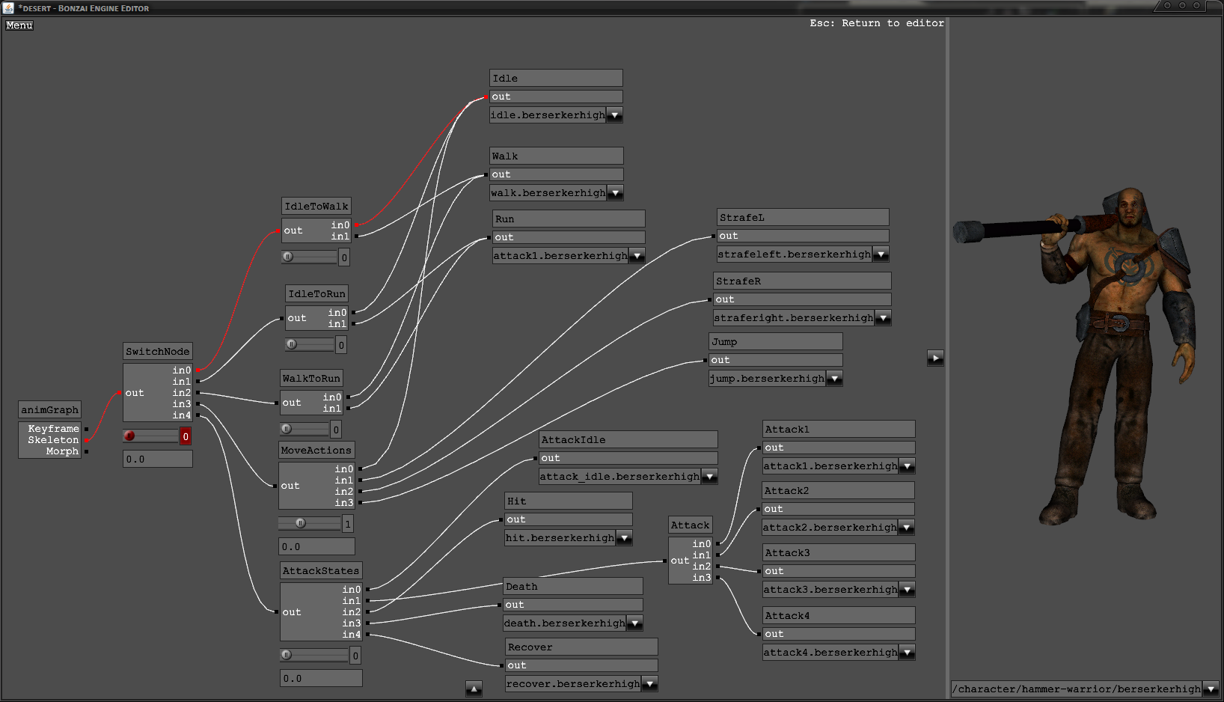The height and width of the screenshot is (702, 1224).
Task: Click the Attack node out connector port
Action: pos(666,561)
